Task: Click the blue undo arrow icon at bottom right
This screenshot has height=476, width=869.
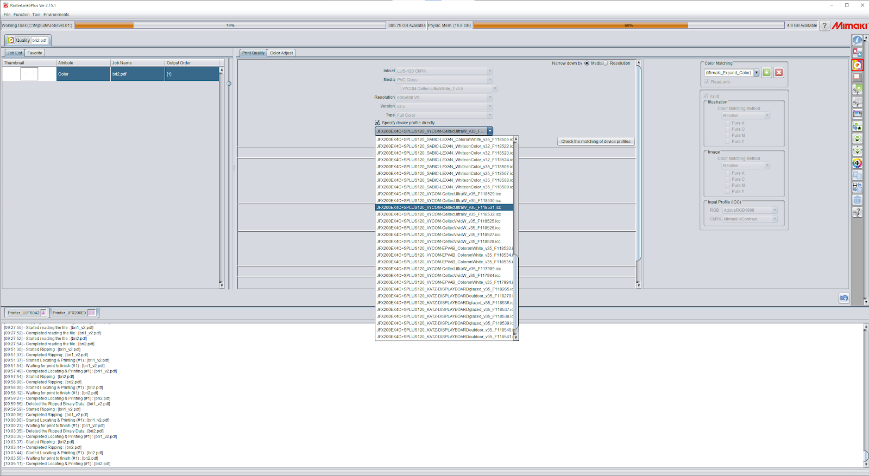Action: pyautogui.click(x=844, y=298)
